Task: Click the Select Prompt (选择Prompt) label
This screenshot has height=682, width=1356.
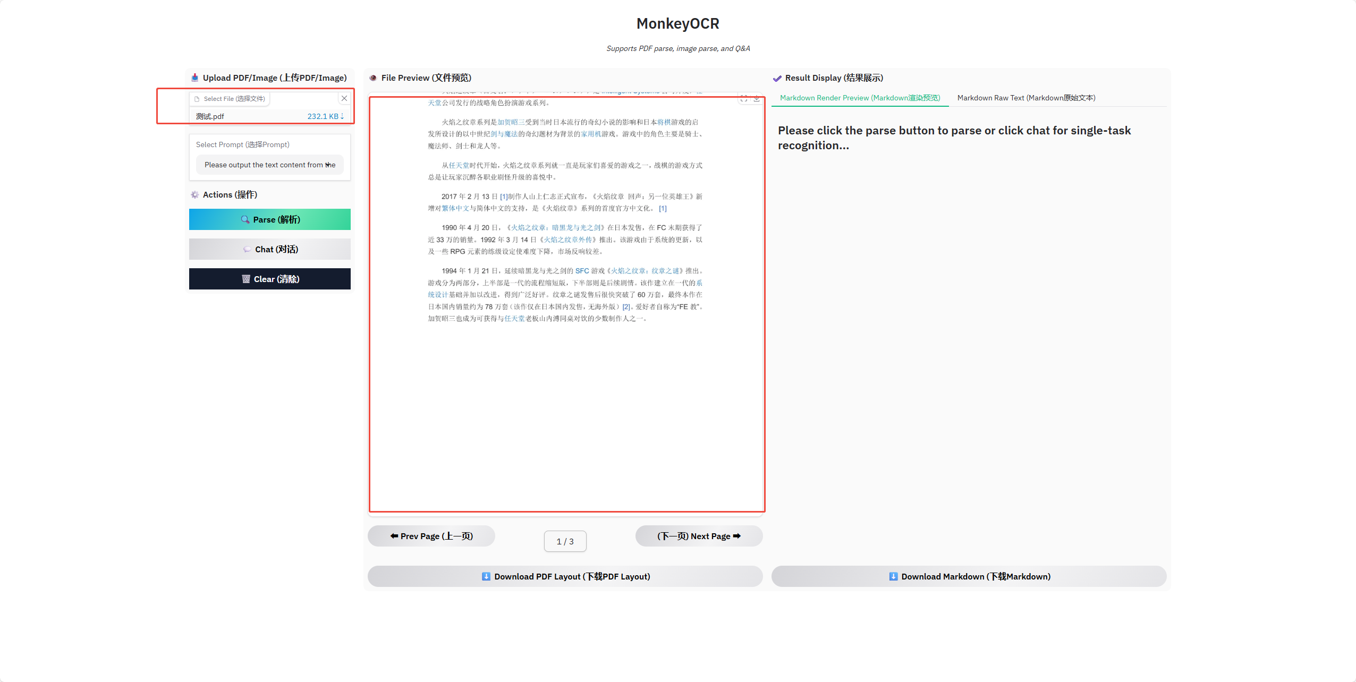Action: [x=243, y=144]
